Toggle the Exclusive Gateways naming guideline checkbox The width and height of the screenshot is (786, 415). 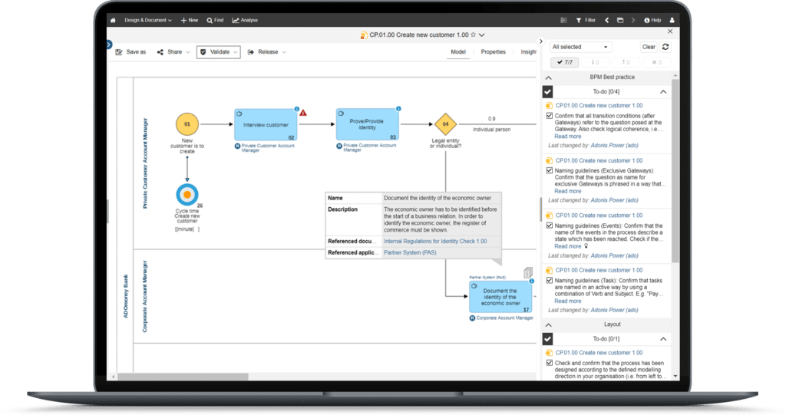point(550,171)
